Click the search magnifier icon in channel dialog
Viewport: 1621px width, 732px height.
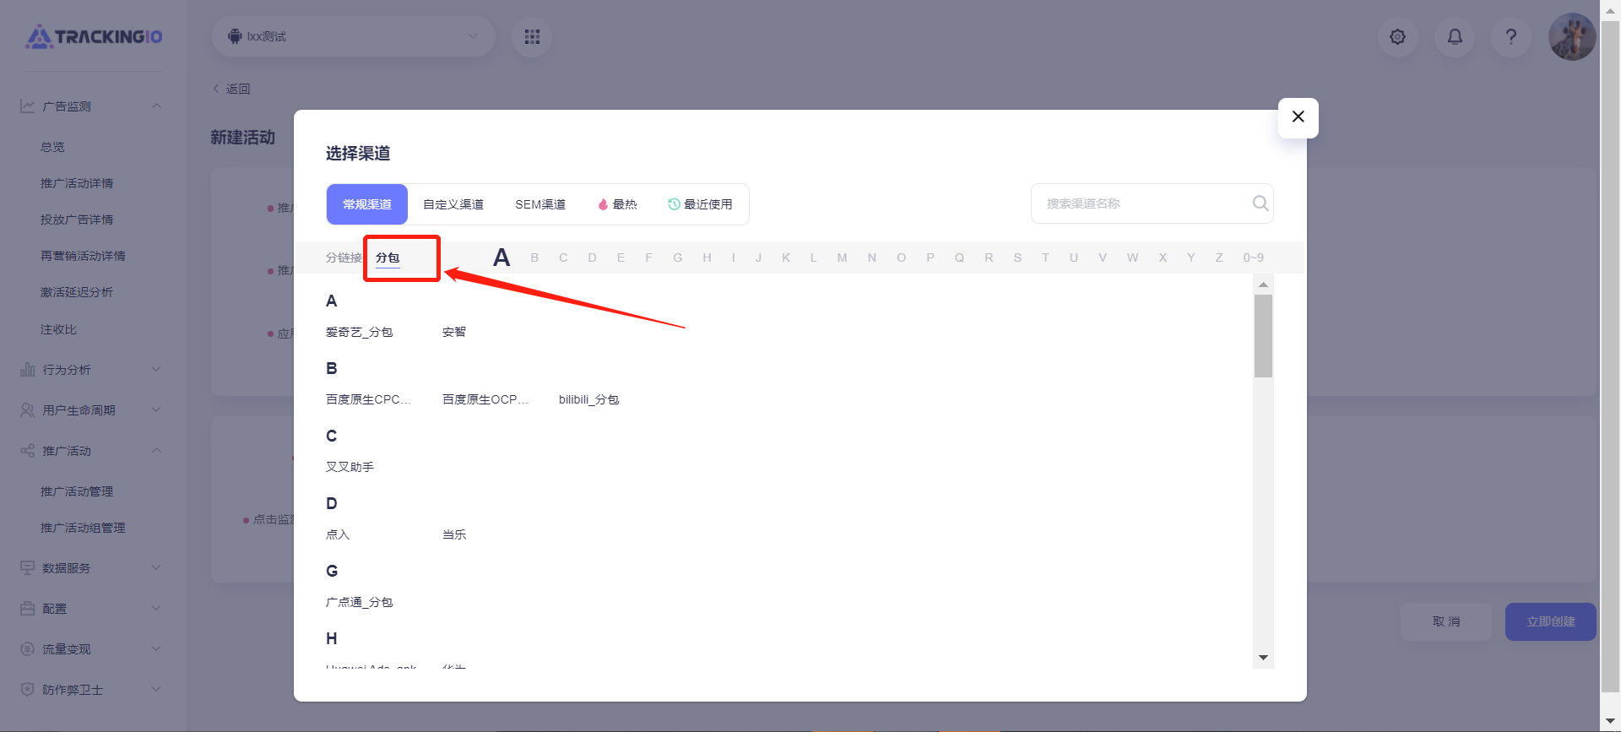click(1260, 203)
